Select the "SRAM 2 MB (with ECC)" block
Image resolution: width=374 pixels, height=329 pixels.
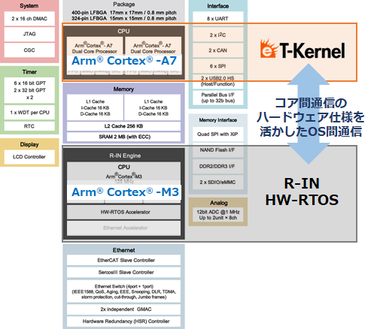pyautogui.click(x=123, y=137)
